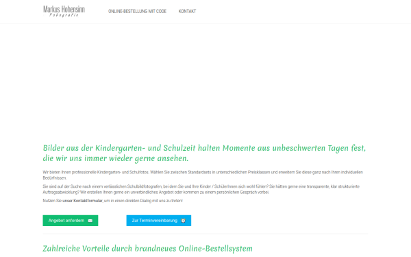Open the Kontakt menu item

187,11
